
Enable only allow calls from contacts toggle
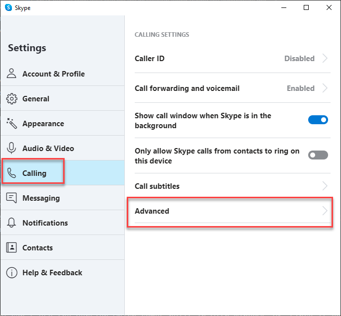point(318,155)
